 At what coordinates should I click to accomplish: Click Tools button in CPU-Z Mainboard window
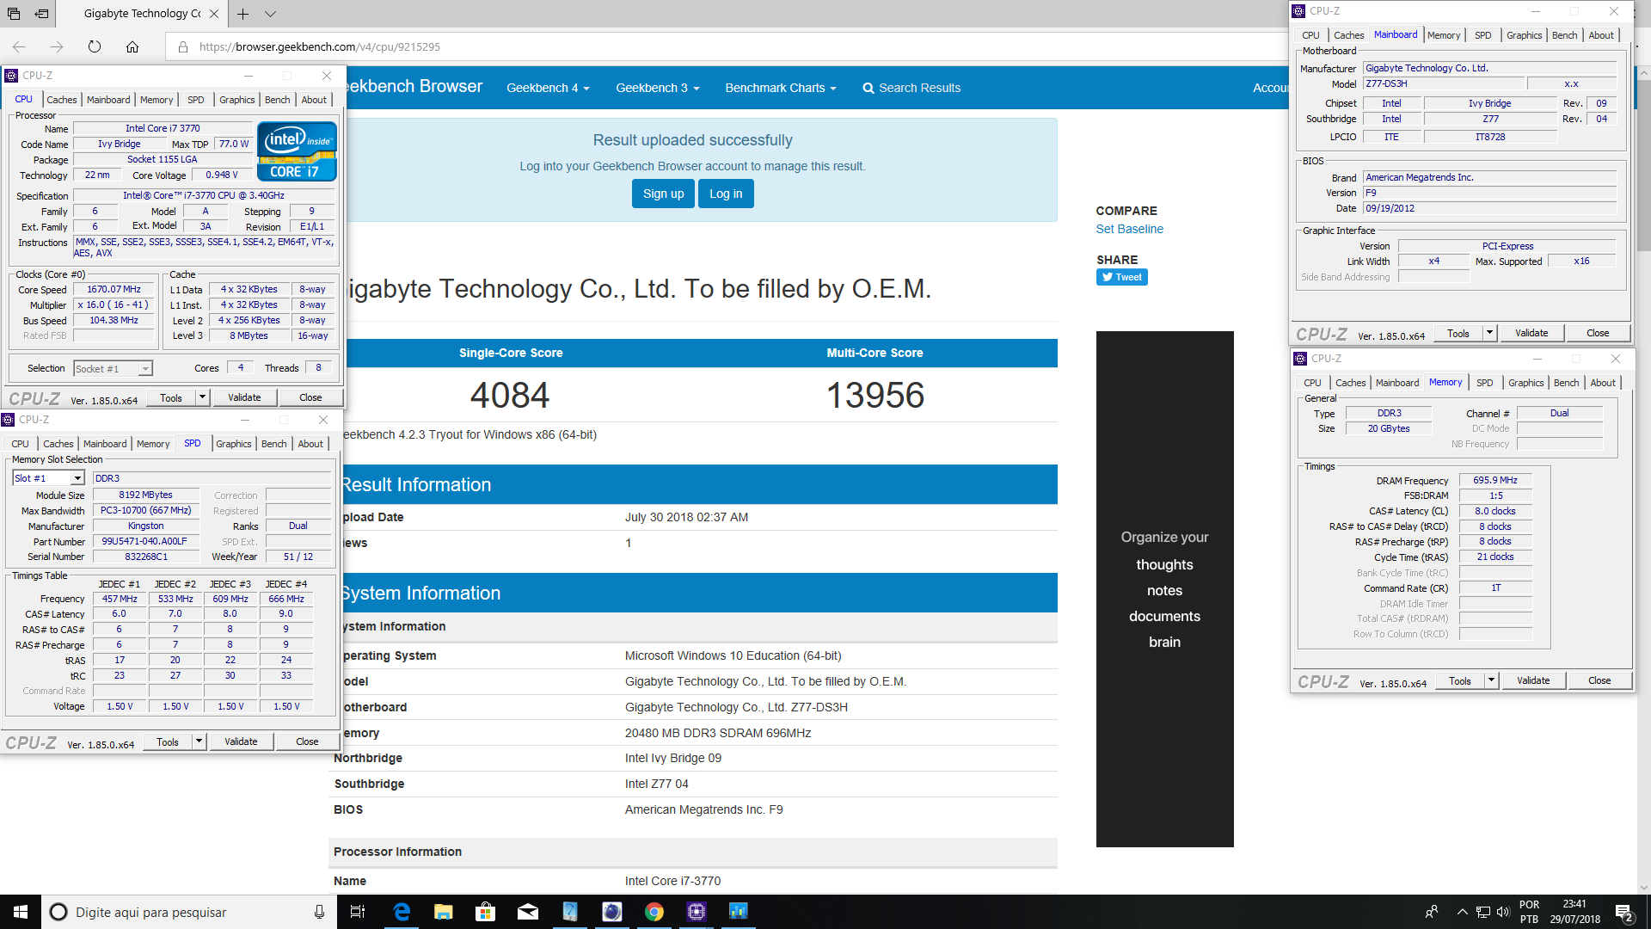coord(1458,333)
